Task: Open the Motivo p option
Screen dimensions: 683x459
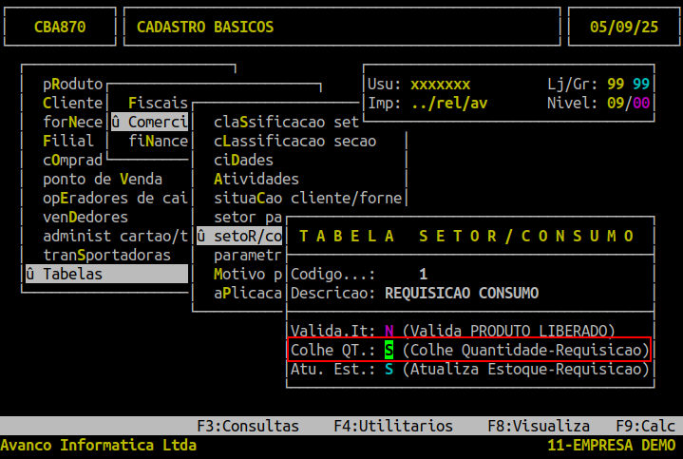Action: pyautogui.click(x=248, y=275)
